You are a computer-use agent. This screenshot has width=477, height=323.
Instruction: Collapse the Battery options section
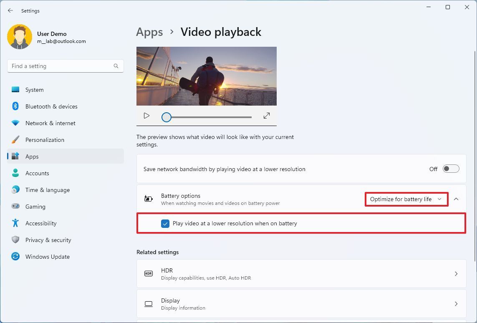(x=456, y=199)
